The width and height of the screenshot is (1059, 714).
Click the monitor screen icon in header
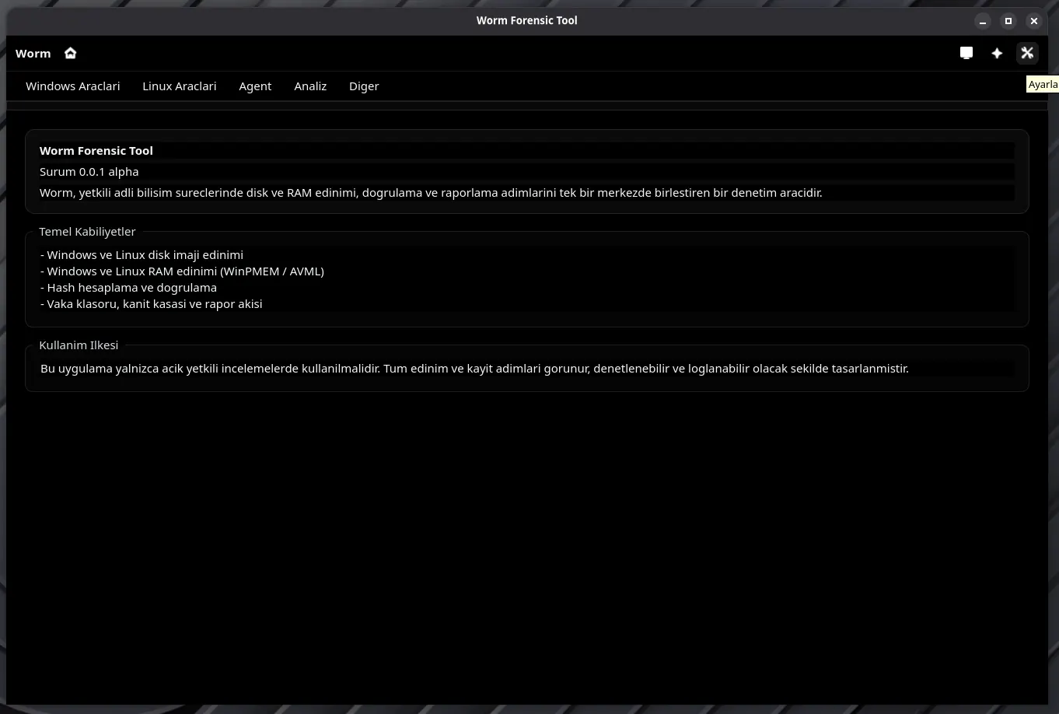966,53
